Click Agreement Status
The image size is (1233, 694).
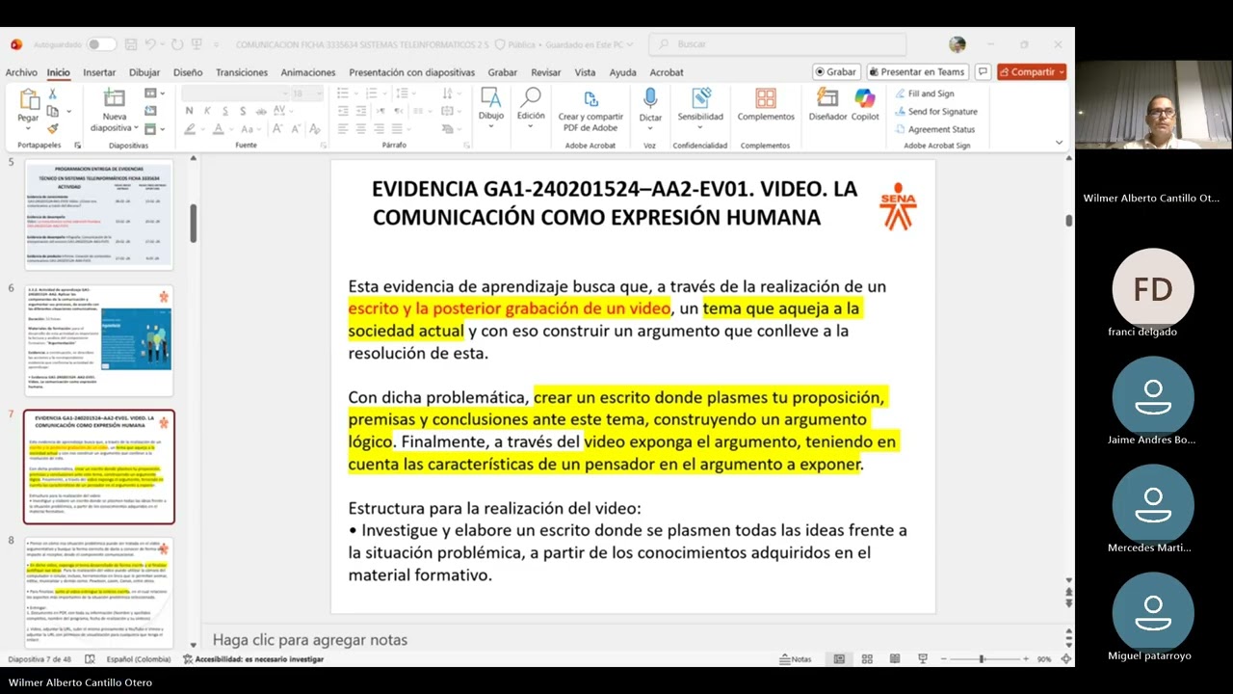933,129
